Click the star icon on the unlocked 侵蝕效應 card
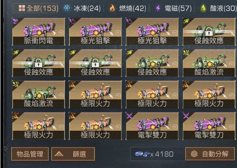This screenshot has height=168, width=237. click(153, 64)
